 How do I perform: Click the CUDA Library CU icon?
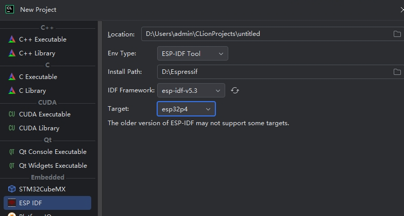[x=12, y=128]
